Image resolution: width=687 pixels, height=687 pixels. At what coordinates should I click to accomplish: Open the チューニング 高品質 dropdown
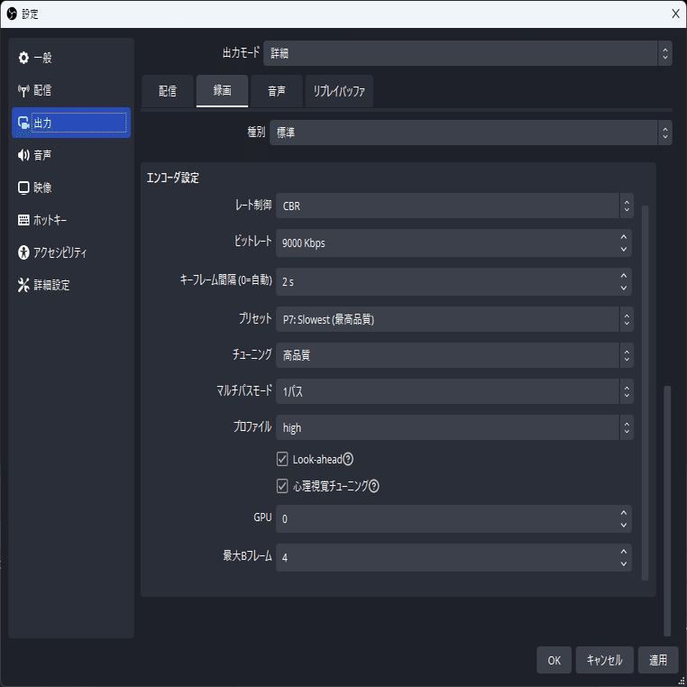pos(454,355)
